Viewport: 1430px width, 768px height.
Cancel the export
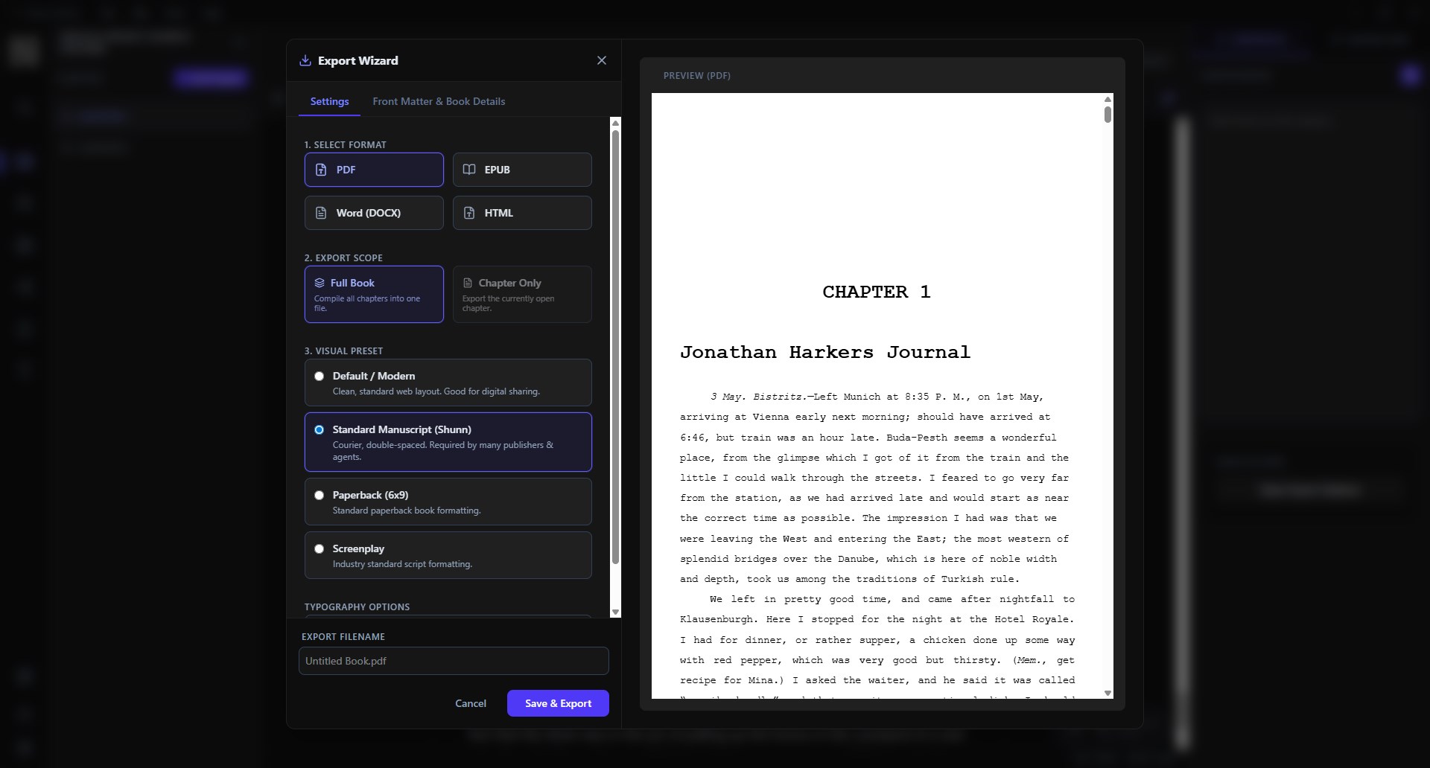click(x=471, y=703)
